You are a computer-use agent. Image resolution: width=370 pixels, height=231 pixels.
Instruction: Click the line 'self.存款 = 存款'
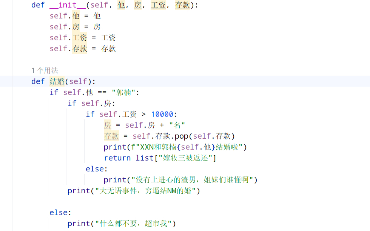tap(82, 49)
